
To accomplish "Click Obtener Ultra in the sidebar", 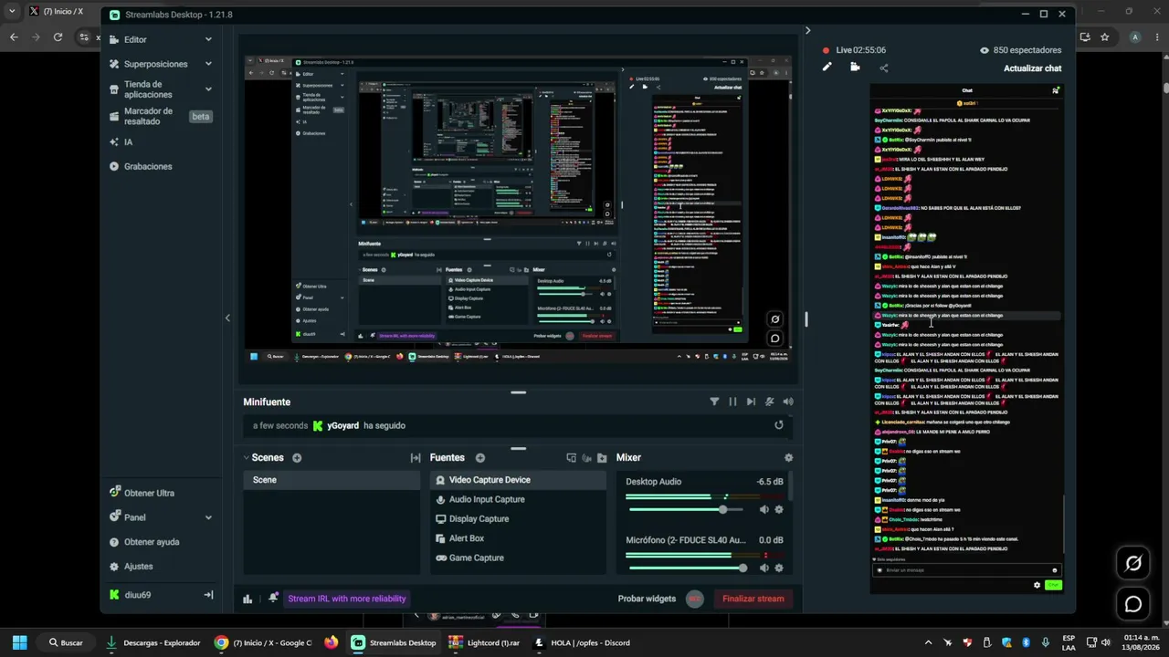I will [142, 493].
